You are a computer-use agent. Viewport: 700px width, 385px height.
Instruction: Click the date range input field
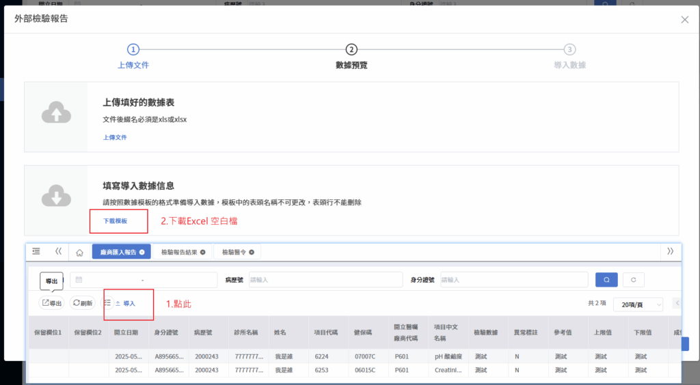point(144,280)
